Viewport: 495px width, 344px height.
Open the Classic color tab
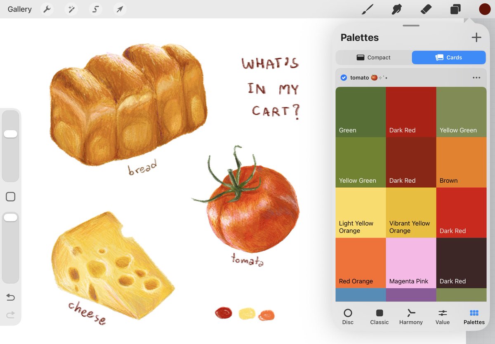(379, 317)
